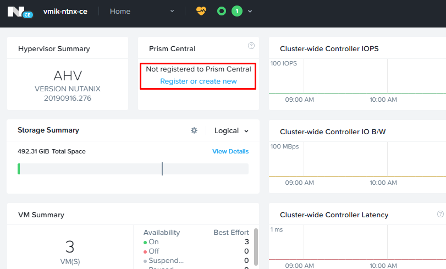The image size is (446, 269).
Task: Click the Controller Latency help question icon
Action: coord(440,214)
